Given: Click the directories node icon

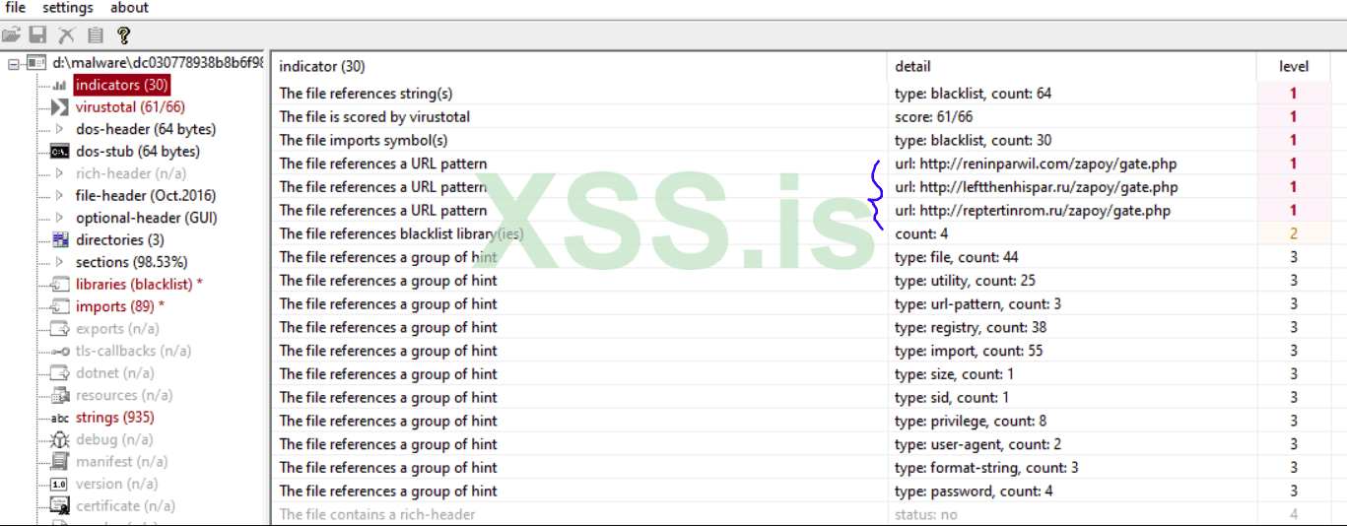Looking at the screenshot, I should coord(59,240).
